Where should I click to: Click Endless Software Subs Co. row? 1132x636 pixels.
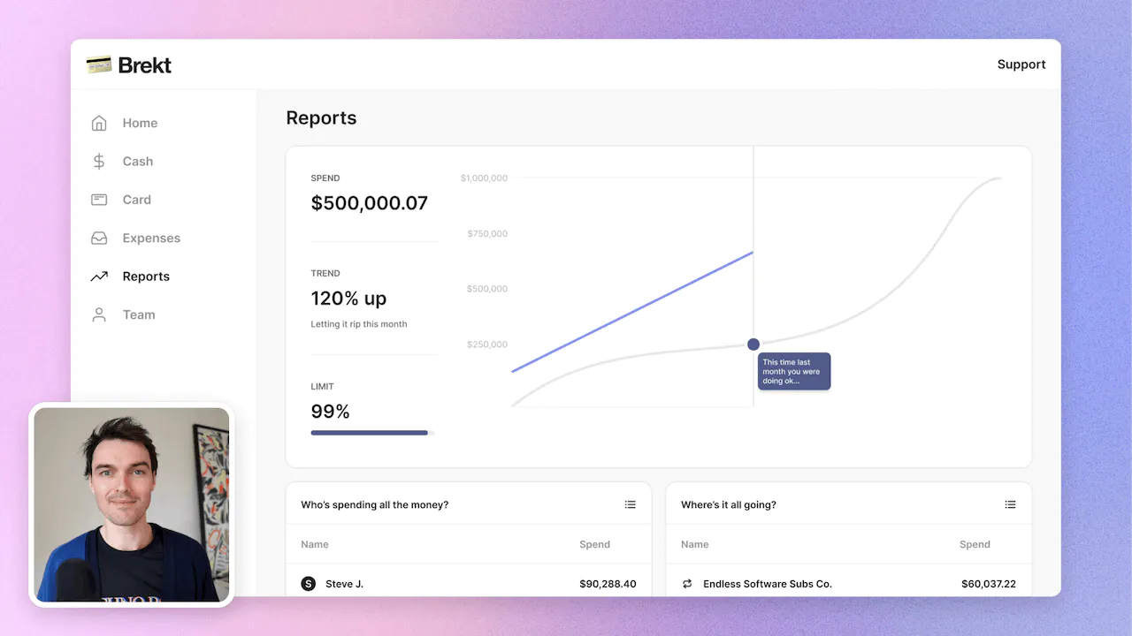click(x=849, y=584)
